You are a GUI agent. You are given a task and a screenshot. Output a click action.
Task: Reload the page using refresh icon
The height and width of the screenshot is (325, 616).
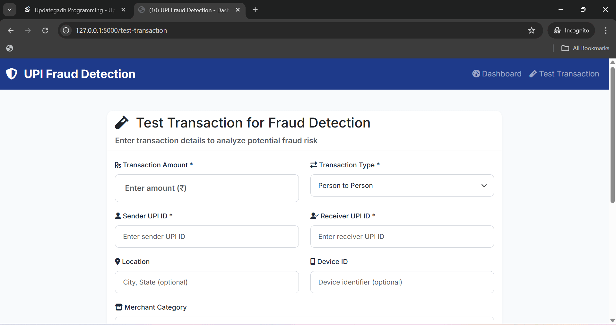point(45,31)
